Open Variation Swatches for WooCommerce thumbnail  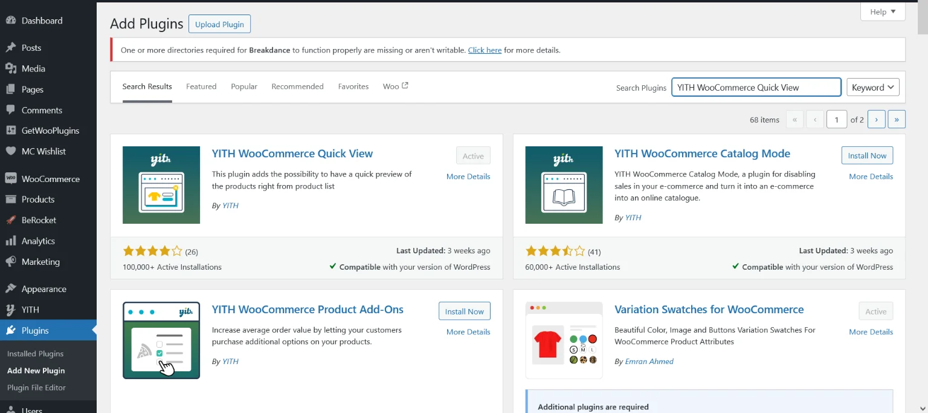564,340
